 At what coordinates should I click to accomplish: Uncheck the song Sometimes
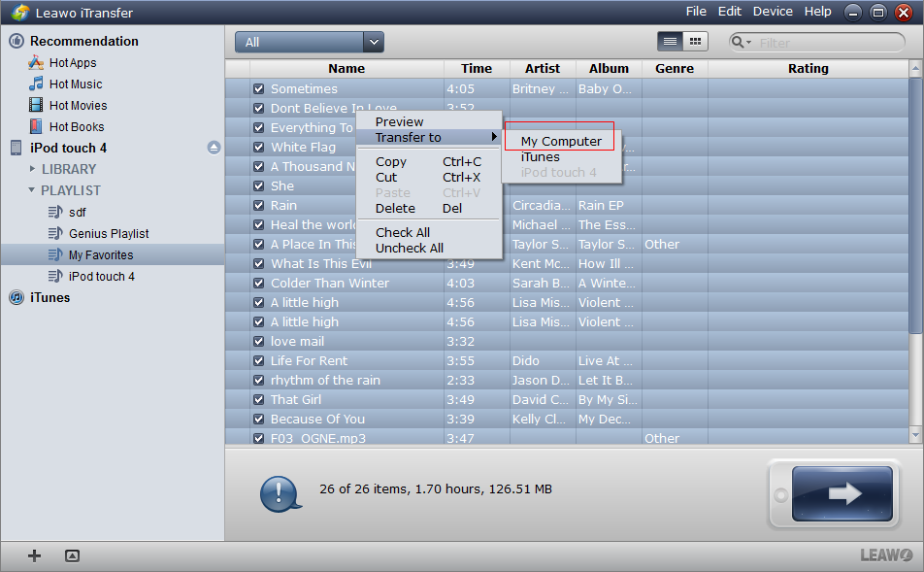[259, 89]
